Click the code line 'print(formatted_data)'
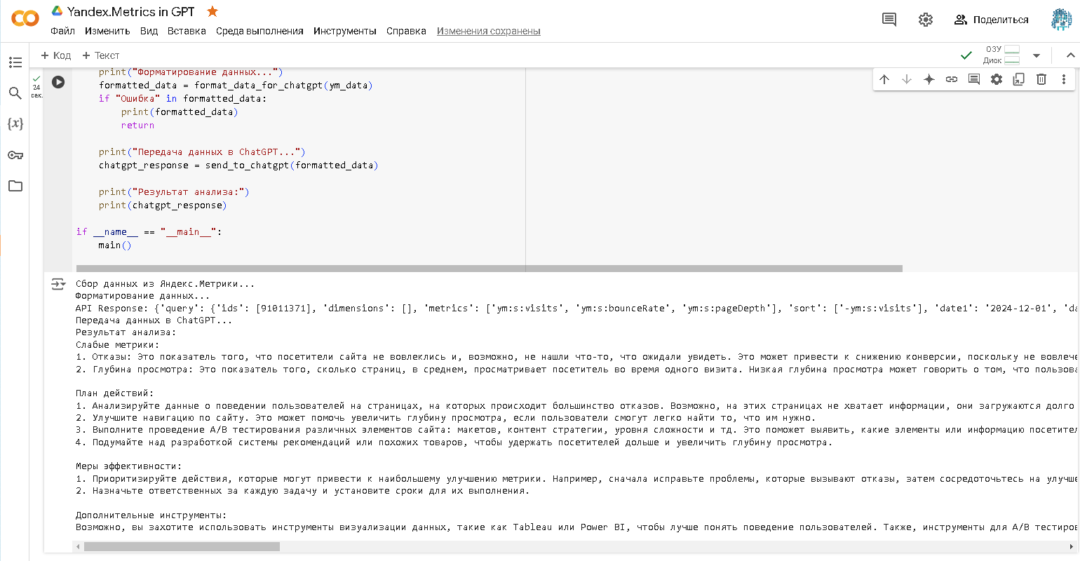This screenshot has height=561, width=1080. click(x=180, y=112)
